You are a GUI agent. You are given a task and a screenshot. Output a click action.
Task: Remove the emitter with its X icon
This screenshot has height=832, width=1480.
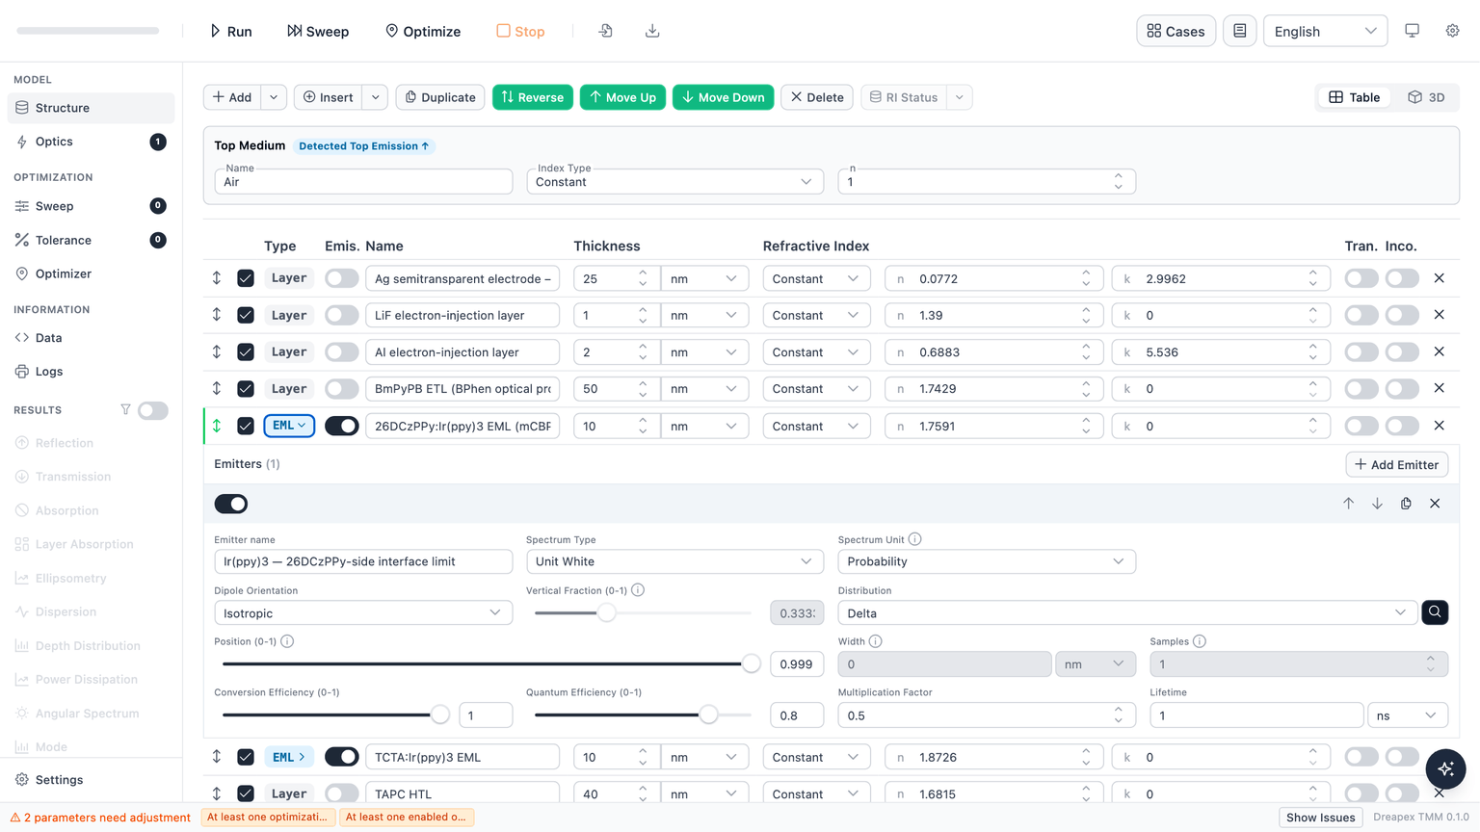tap(1435, 504)
